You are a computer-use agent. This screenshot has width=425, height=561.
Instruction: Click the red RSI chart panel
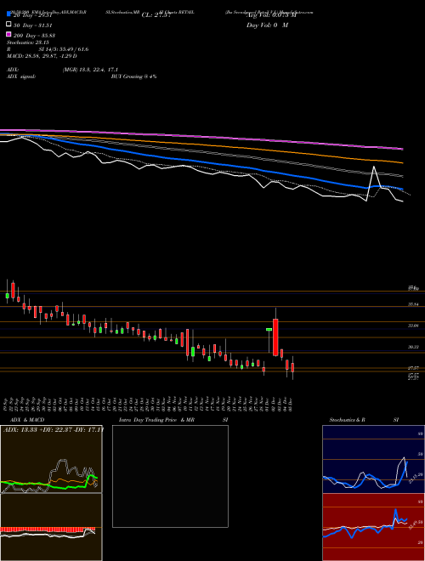point(373,527)
